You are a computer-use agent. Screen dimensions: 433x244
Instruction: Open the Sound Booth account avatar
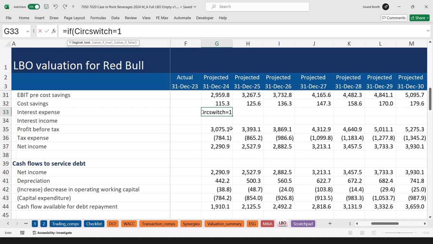pyautogui.click(x=386, y=7)
